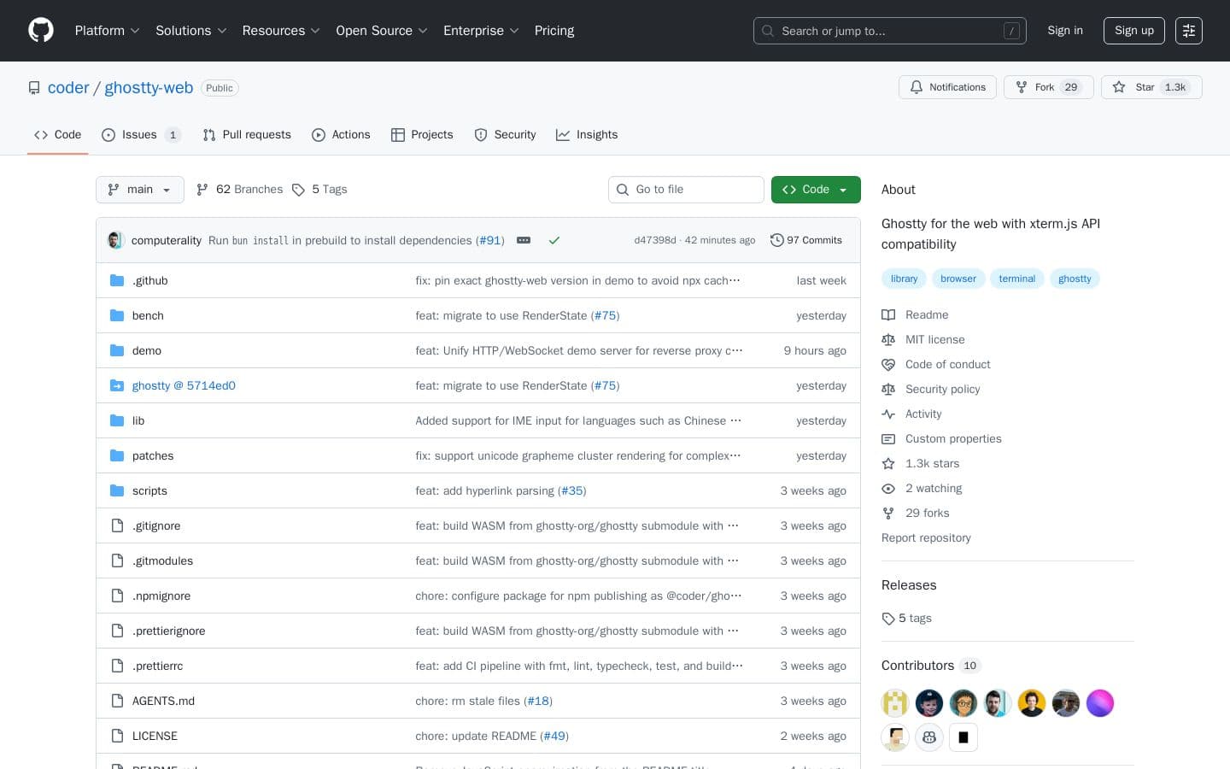Click the Activity pulse icon in sidebar
The width and height of the screenshot is (1230, 769).
(888, 414)
